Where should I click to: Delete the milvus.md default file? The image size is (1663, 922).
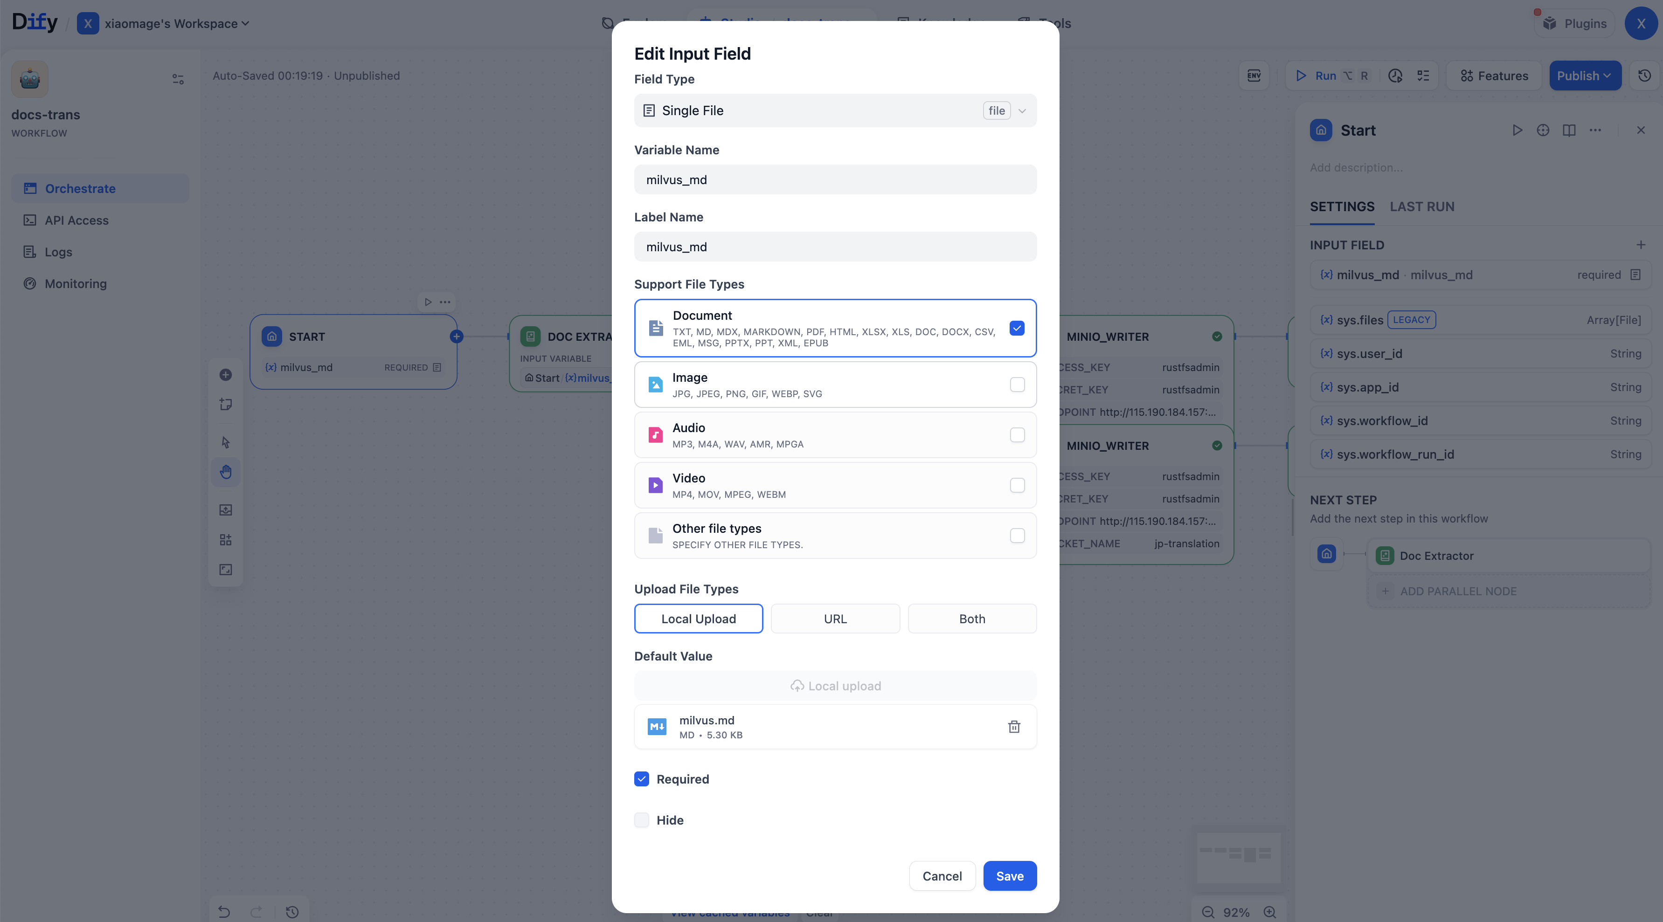click(1013, 727)
